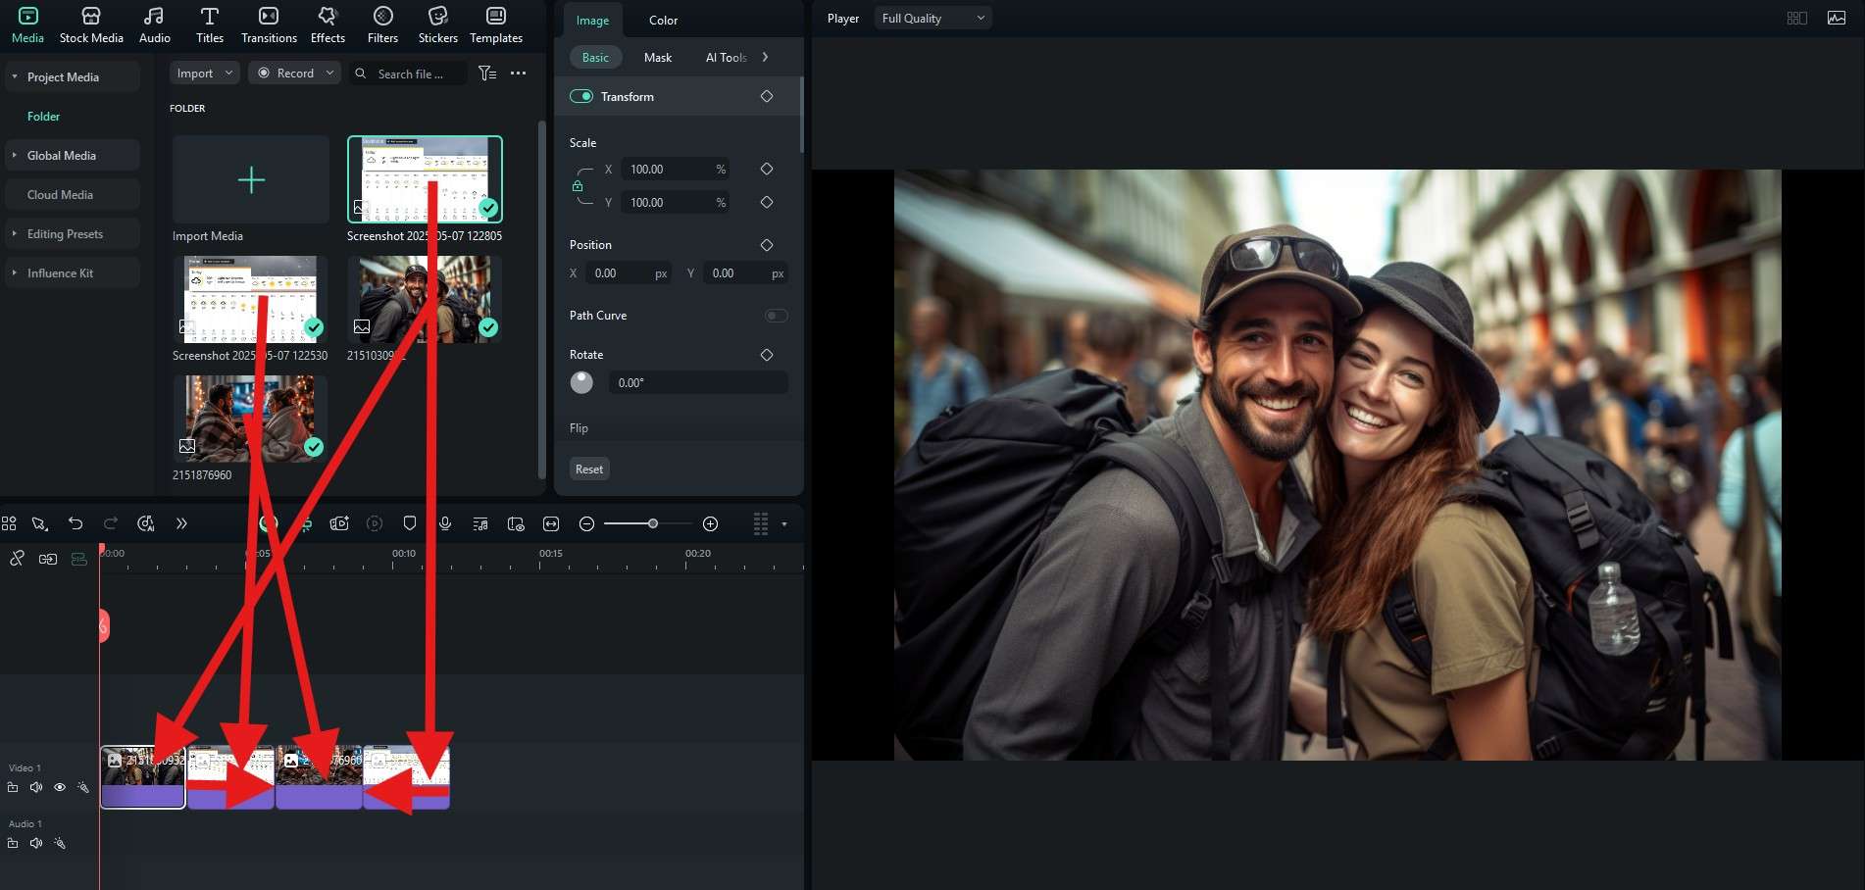
Task: Select the Screenshot 122530 media thumbnail
Action: 250,299
